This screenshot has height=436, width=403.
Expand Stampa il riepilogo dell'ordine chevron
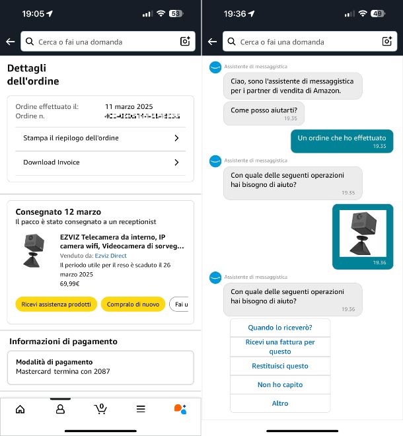(176, 138)
